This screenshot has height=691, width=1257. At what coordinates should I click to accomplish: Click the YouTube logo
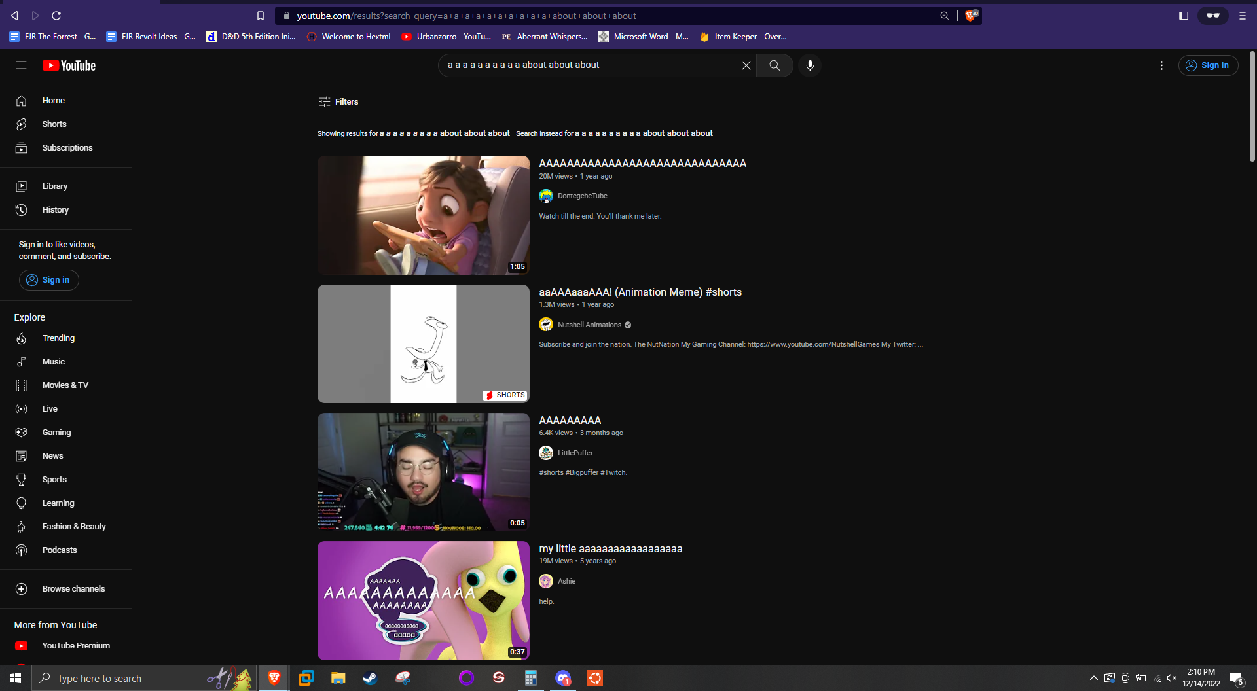[x=69, y=65]
